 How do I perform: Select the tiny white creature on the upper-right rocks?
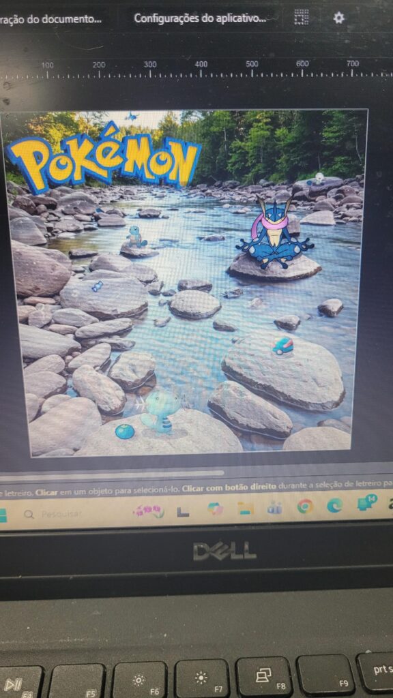coord(319,178)
